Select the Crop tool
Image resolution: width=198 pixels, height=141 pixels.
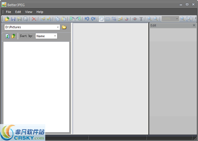tap(114, 19)
